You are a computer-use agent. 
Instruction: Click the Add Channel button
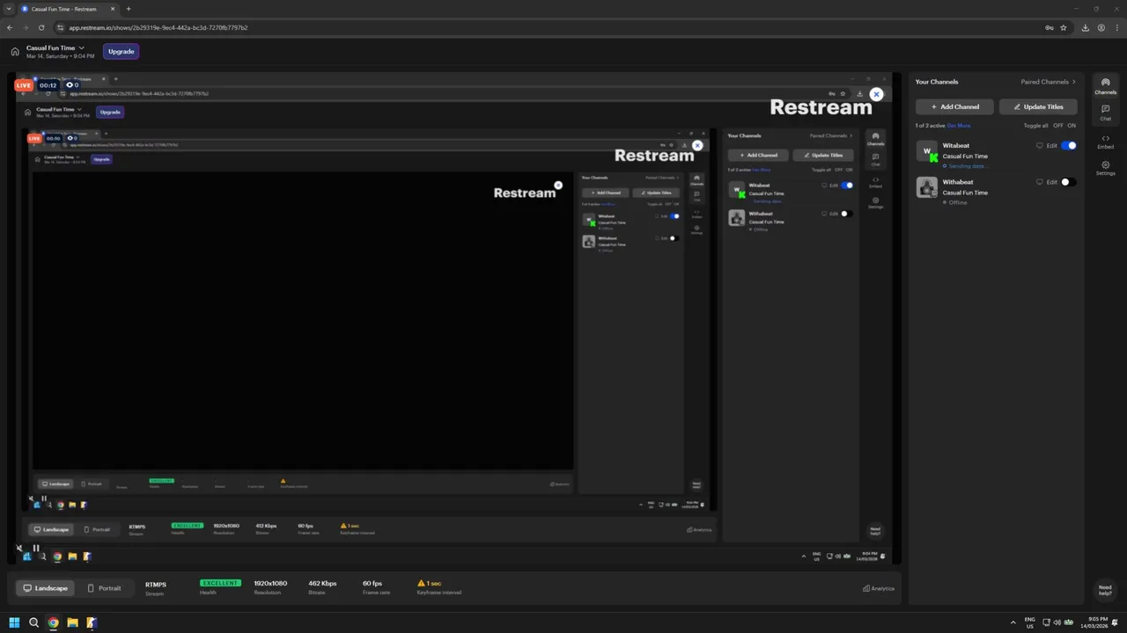click(x=954, y=106)
